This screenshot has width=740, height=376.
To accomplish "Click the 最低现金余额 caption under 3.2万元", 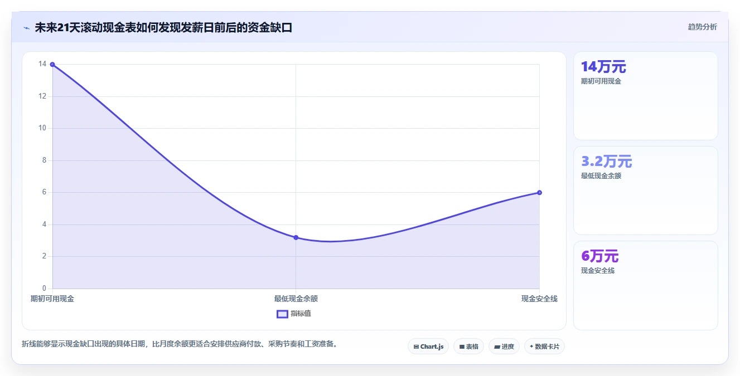I will (601, 176).
